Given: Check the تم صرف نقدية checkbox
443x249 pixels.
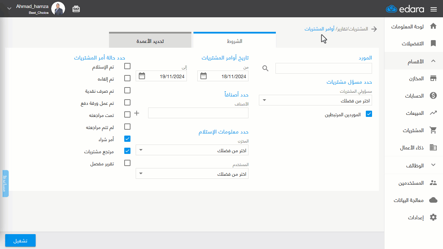Looking at the screenshot, I should point(127,90).
